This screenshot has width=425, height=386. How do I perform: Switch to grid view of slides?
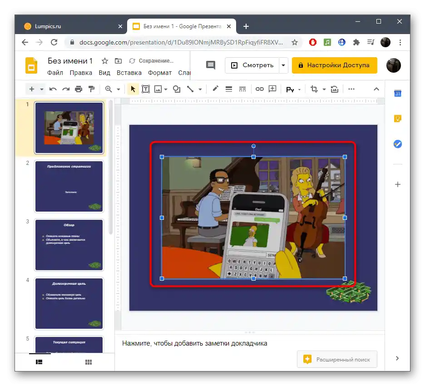89,362
